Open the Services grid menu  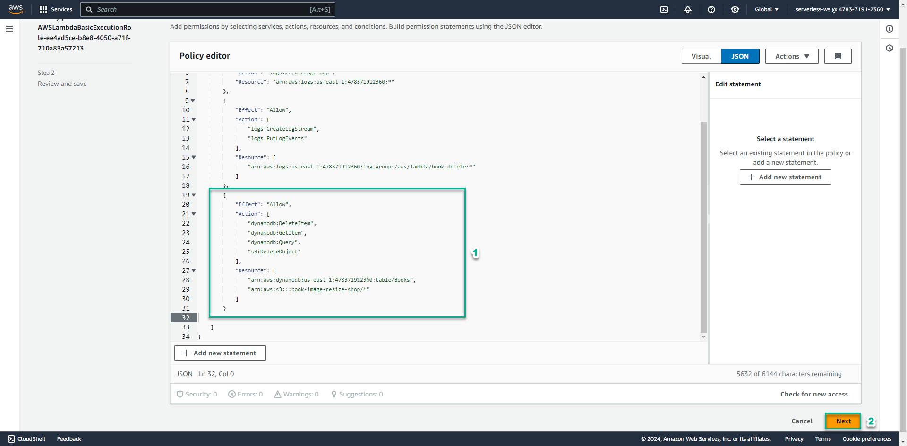click(x=56, y=9)
